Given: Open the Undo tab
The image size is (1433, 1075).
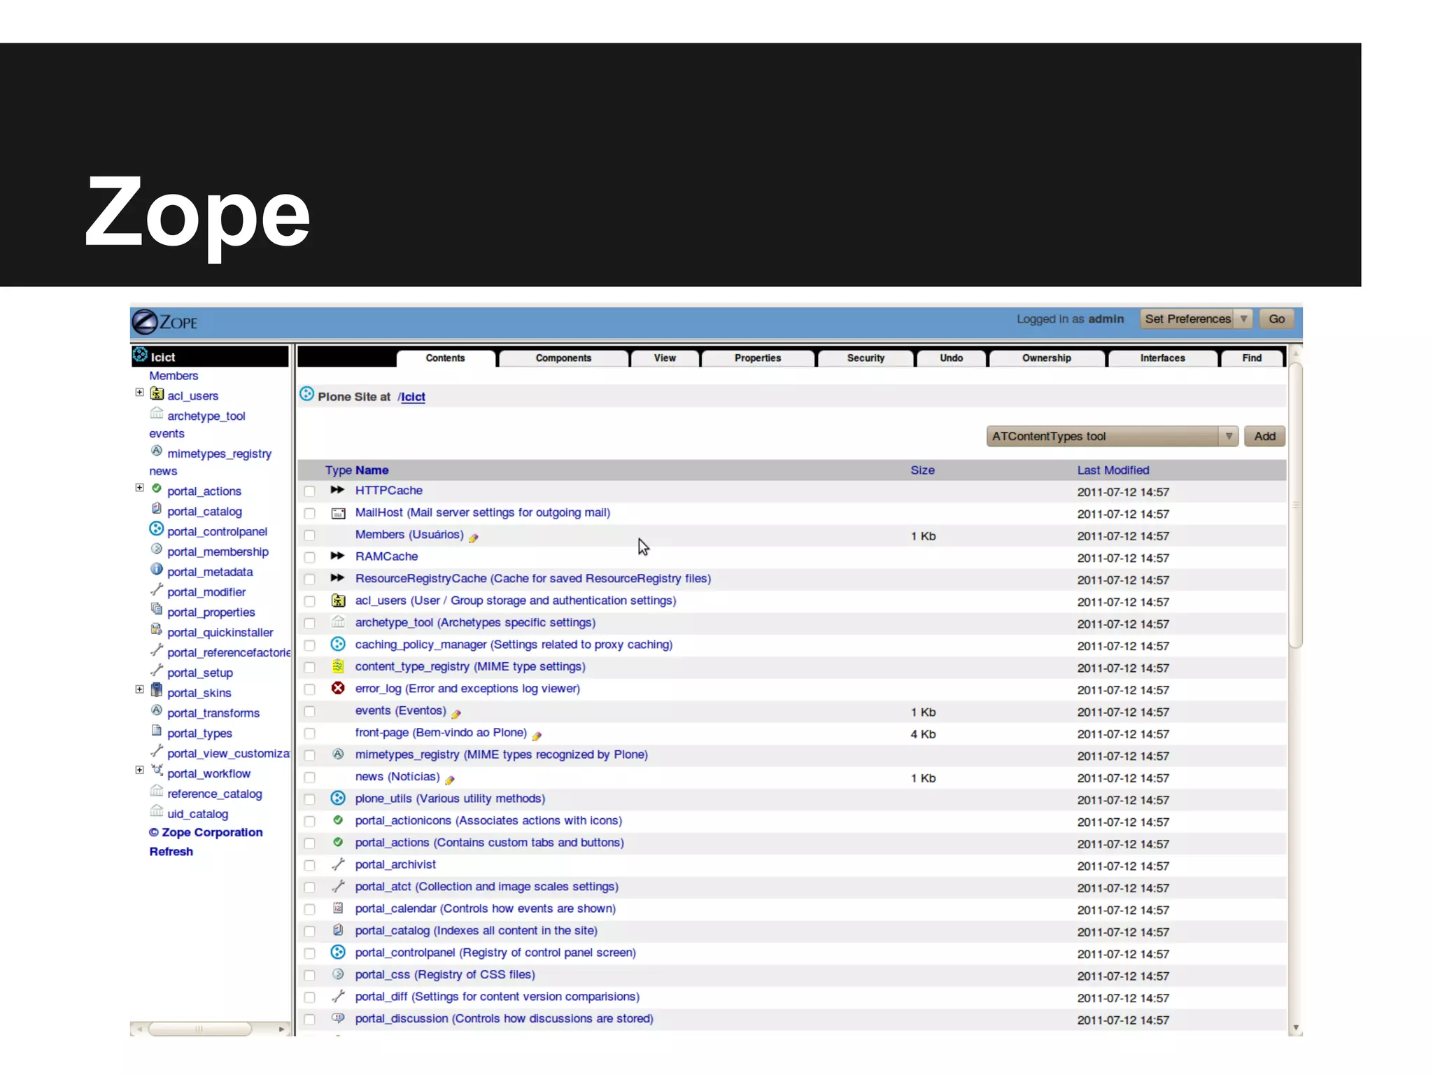Looking at the screenshot, I should [951, 358].
